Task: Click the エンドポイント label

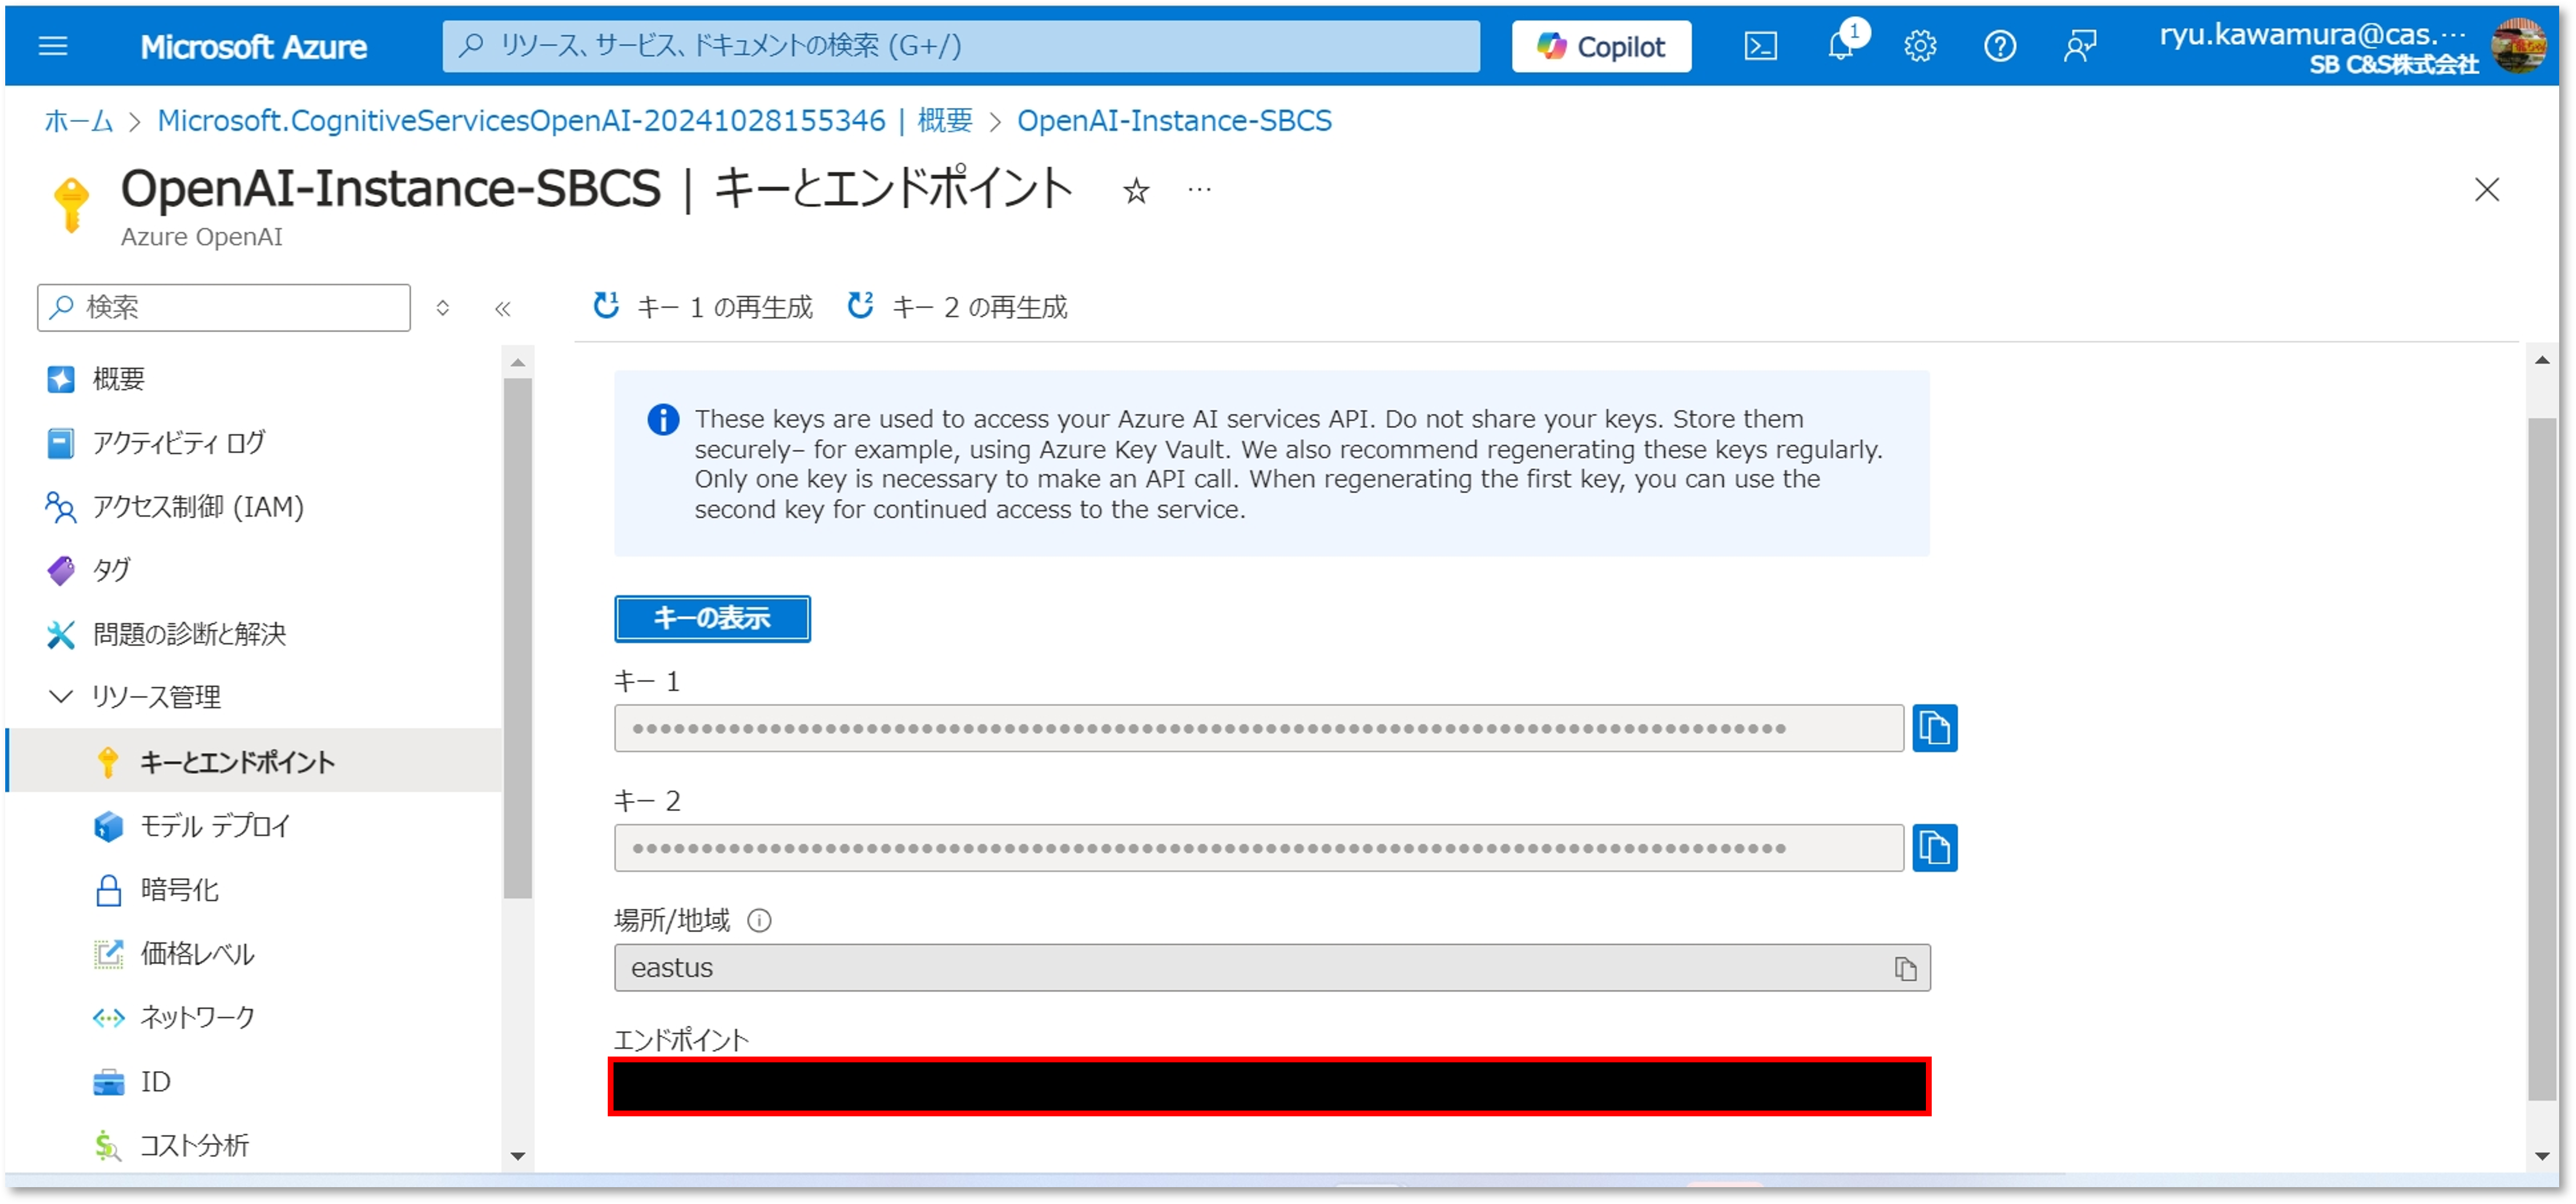Action: coord(681,1040)
